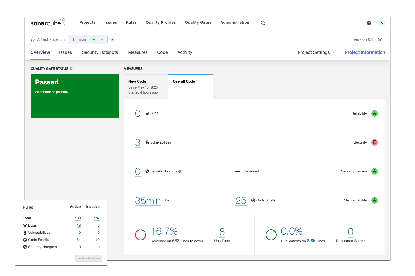Open the Rules top navigation item
Viewport: 415px width, 276px height.
131,22
